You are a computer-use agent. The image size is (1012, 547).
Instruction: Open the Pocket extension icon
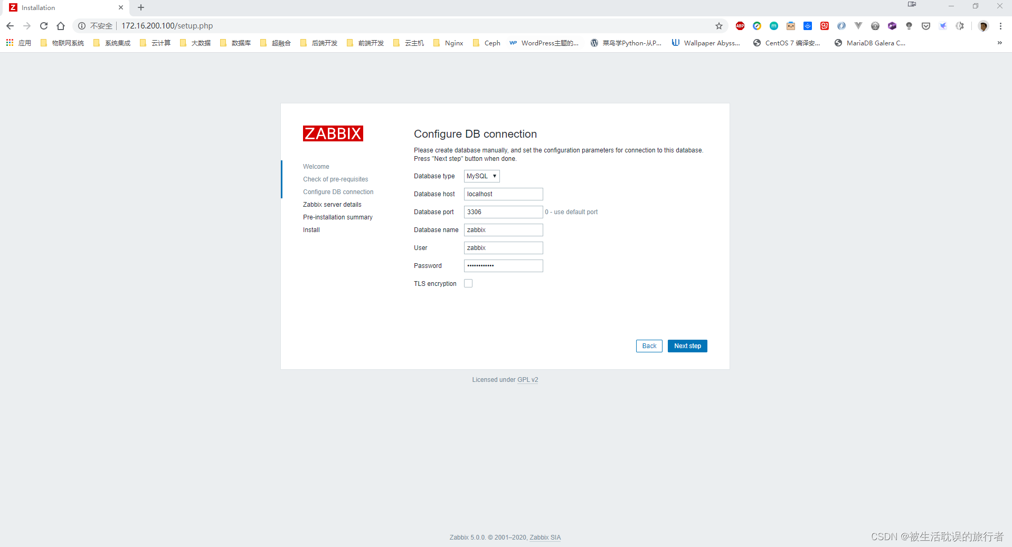pos(926,26)
